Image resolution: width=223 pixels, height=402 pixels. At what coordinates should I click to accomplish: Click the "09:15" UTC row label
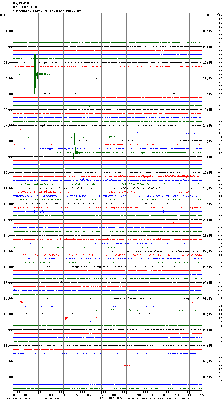(208, 47)
